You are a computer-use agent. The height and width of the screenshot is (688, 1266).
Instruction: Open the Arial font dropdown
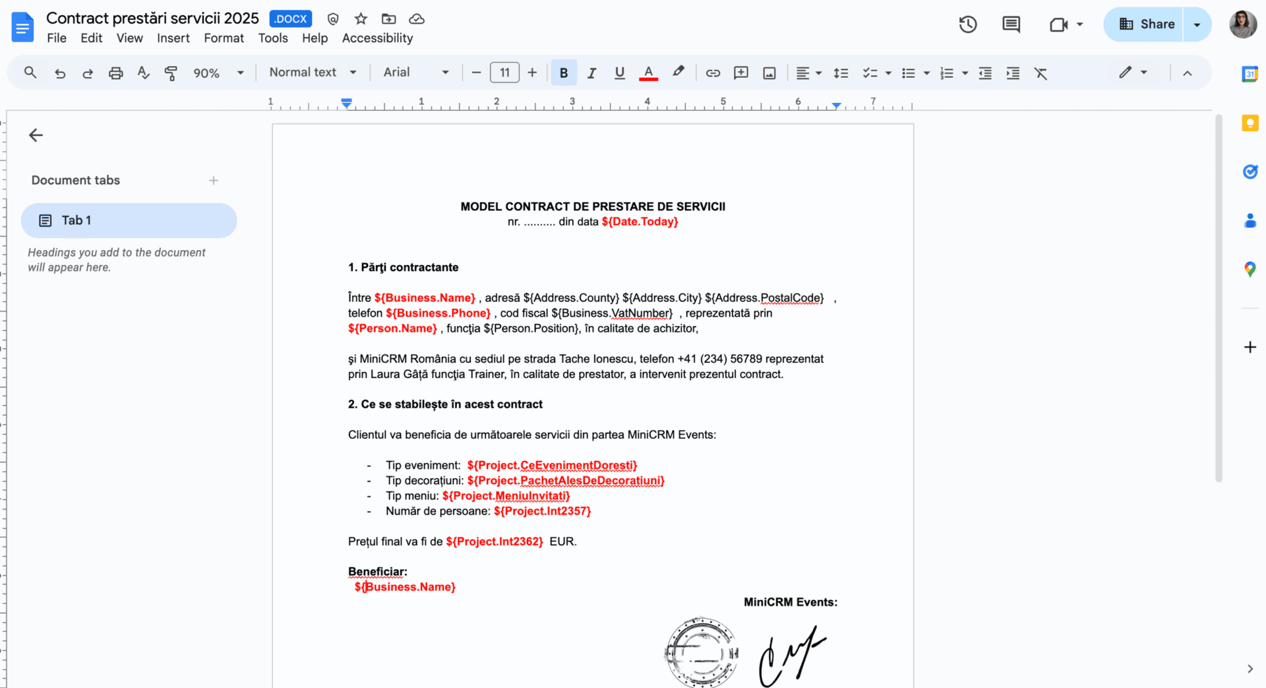[415, 73]
